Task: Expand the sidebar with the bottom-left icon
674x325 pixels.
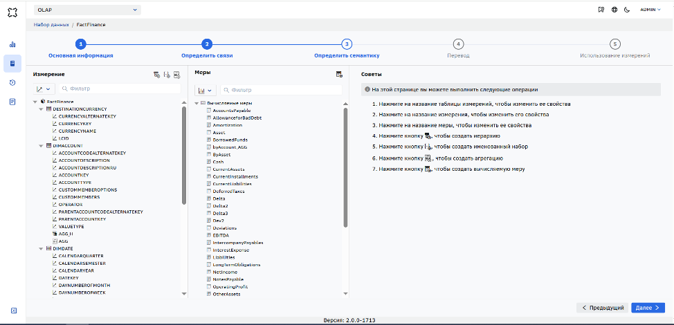Action: (x=13, y=310)
